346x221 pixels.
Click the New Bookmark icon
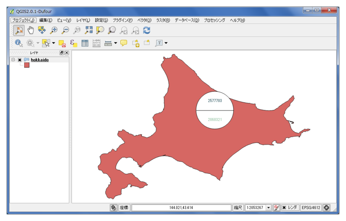click(136, 43)
